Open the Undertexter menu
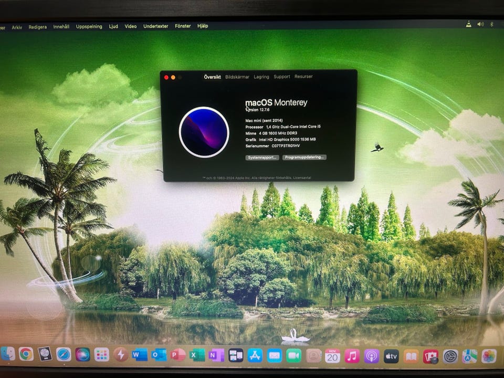The width and height of the screenshot is (504, 378). point(155,26)
